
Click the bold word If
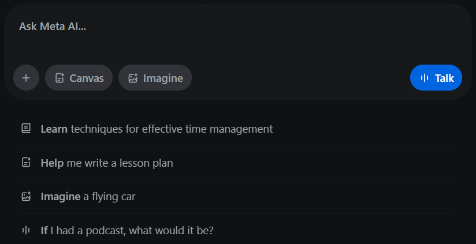tap(44, 231)
